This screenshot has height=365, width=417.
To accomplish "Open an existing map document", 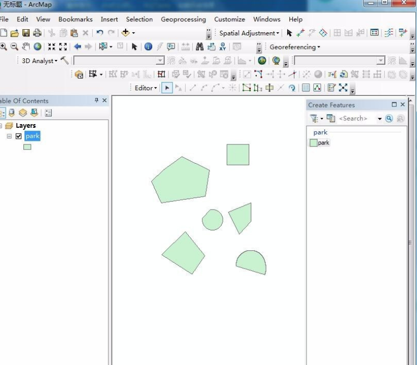I will pos(15,33).
